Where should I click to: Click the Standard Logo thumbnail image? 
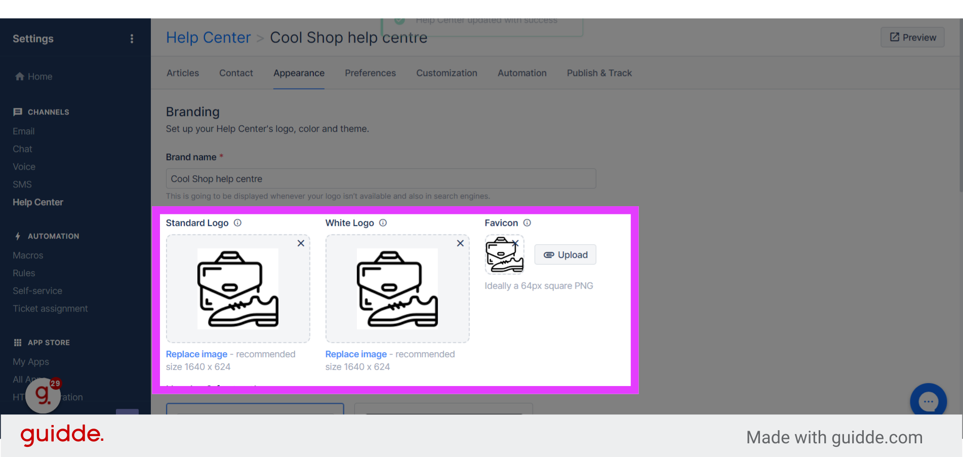pyautogui.click(x=238, y=289)
